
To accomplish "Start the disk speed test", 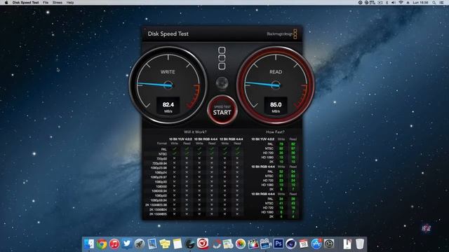I will [x=222, y=110].
